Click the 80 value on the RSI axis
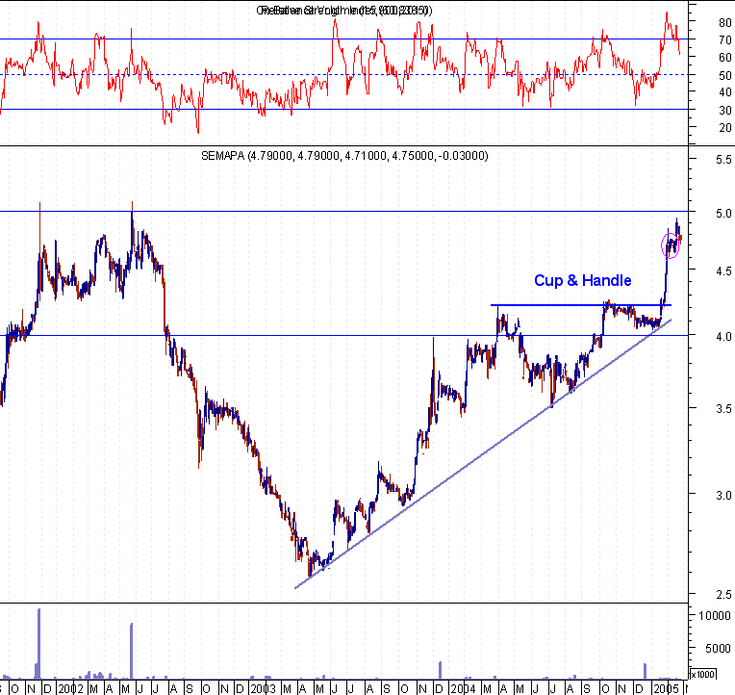 (725, 22)
